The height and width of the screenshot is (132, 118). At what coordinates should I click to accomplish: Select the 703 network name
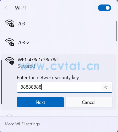tap(21, 24)
